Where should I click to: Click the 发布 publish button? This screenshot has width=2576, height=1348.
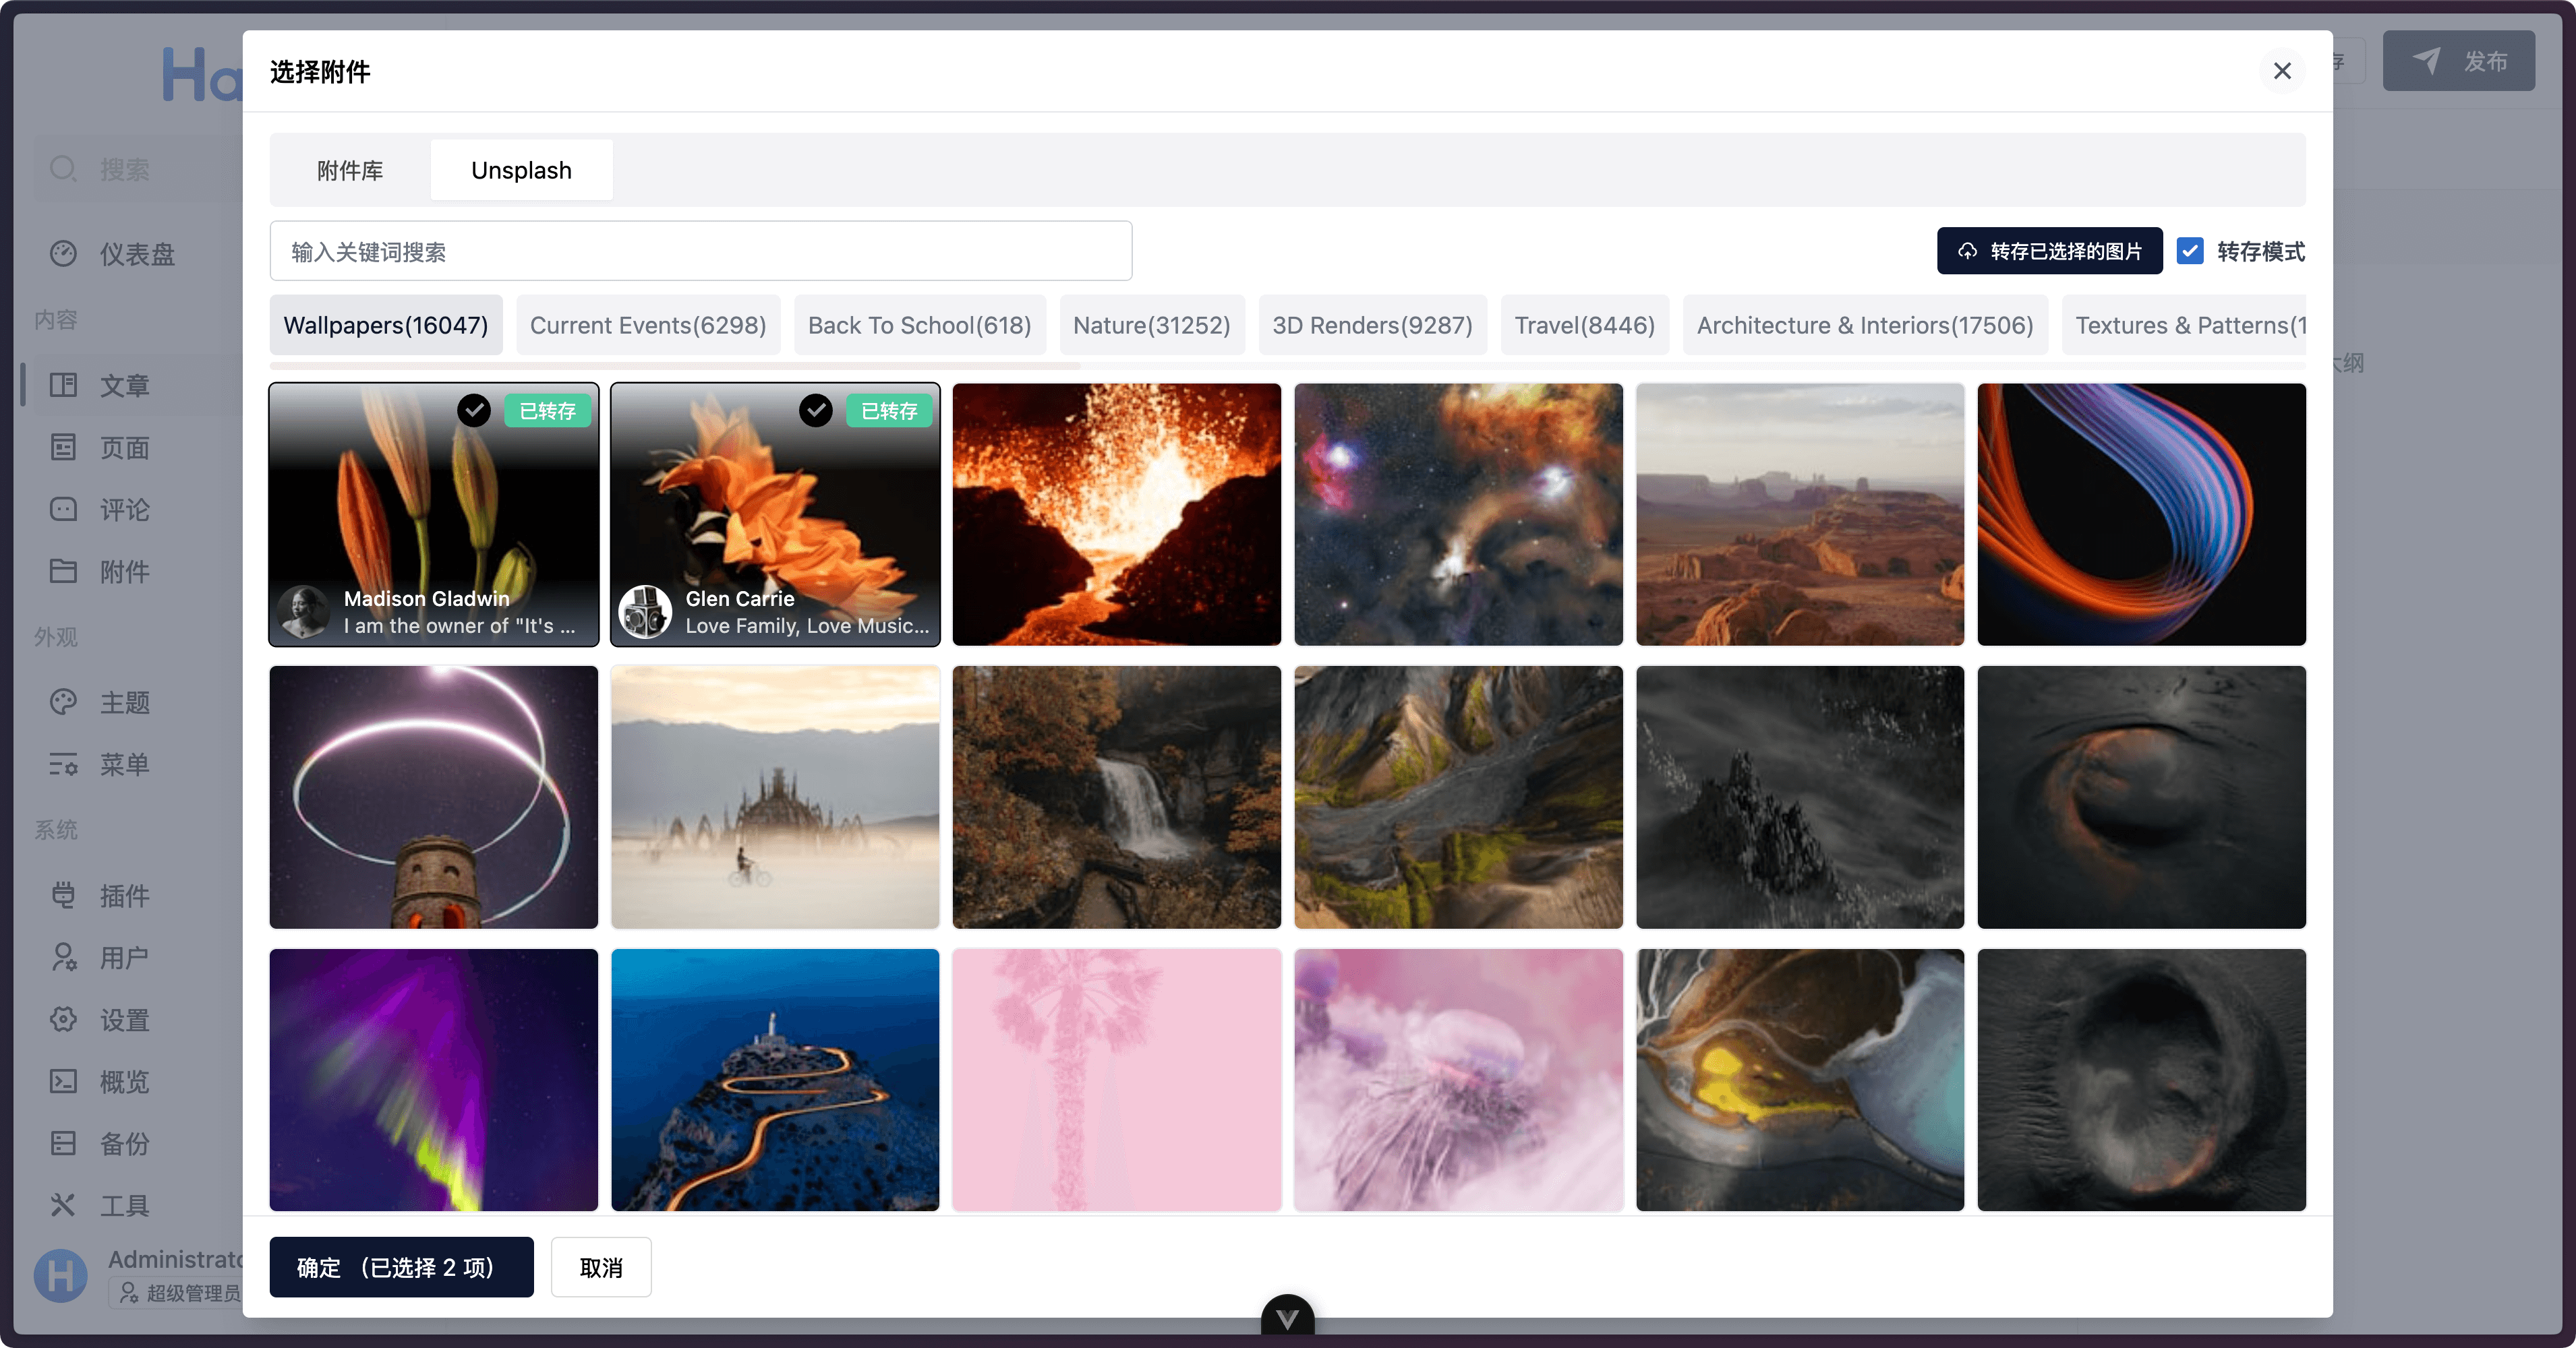2458,61
